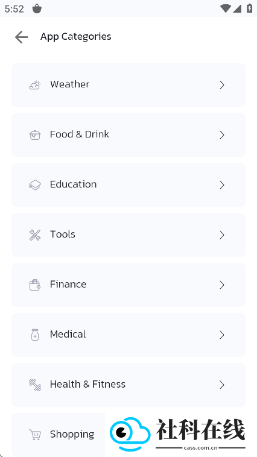Expand Education chevron arrow
257x457 pixels.
pos(222,184)
